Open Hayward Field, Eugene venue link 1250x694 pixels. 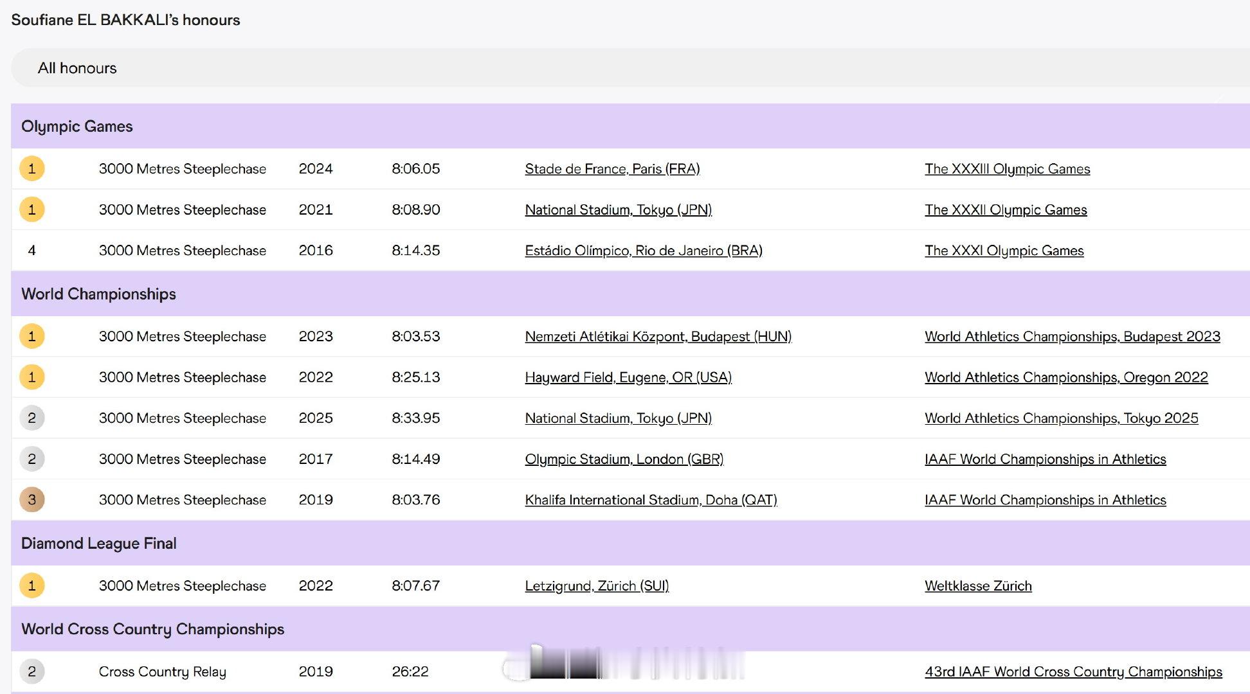point(628,377)
